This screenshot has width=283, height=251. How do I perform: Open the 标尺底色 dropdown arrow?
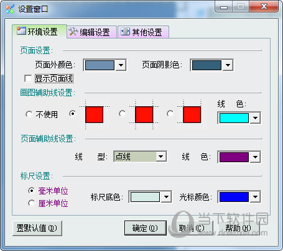(166, 197)
